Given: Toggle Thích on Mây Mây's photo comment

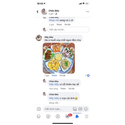Looking at the screenshot, I should pyautogui.click(x=54, y=76).
